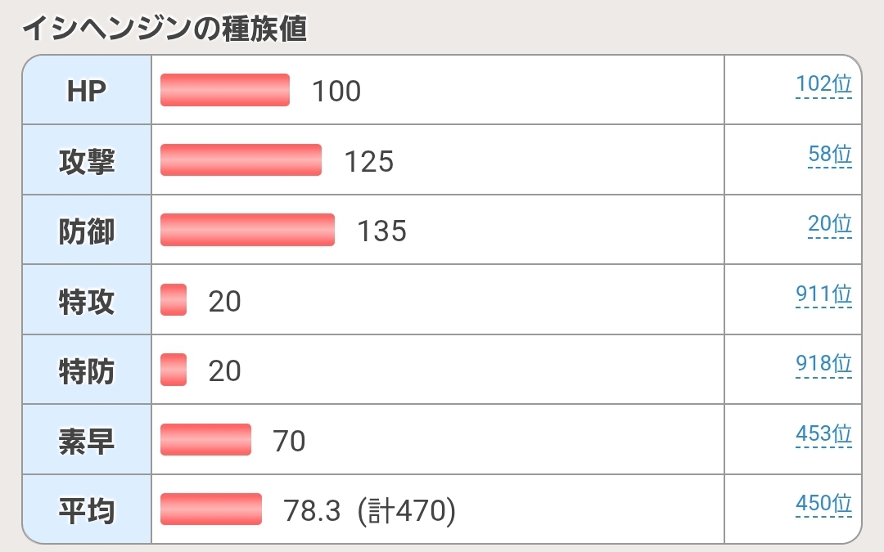Open the 58位 attack ranking link
Screen dimensions: 884x552
[x=829, y=155]
